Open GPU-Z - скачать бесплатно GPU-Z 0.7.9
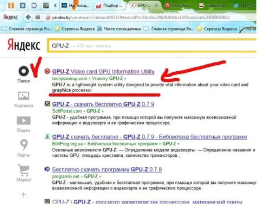Screen dimensions: 259x221 pos(103,104)
